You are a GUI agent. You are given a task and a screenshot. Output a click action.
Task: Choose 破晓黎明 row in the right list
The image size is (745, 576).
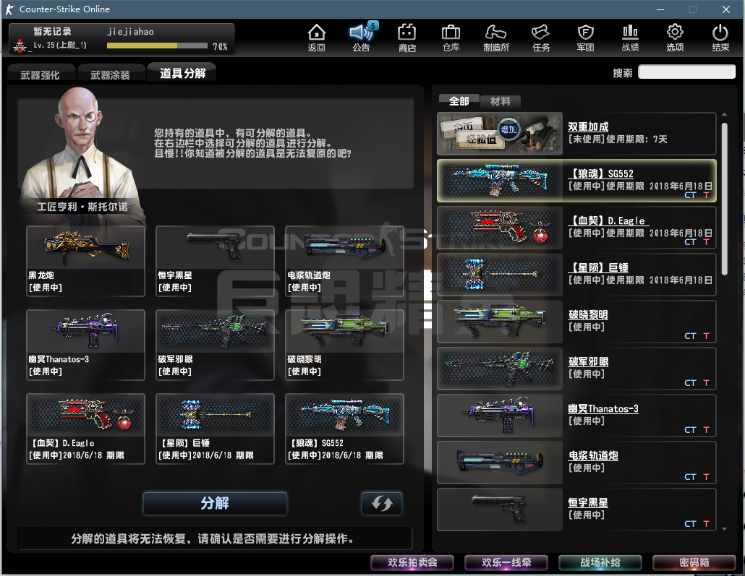(576, 322)
